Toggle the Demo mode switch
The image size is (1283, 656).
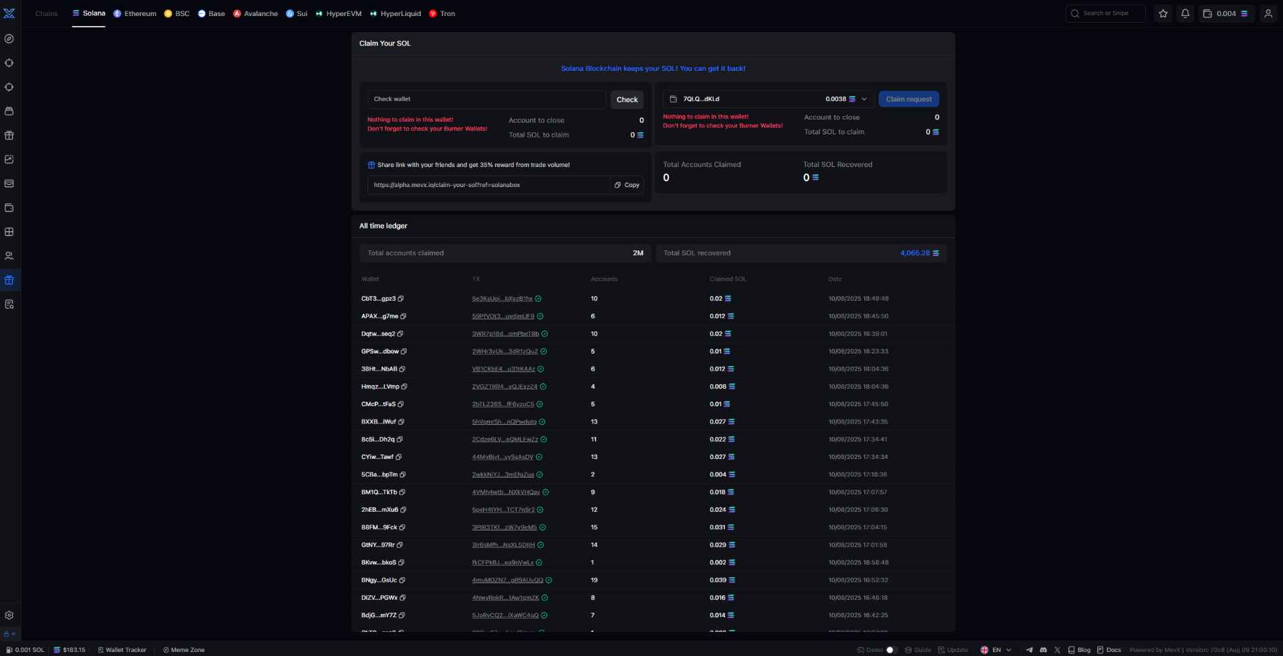(890, 650)
